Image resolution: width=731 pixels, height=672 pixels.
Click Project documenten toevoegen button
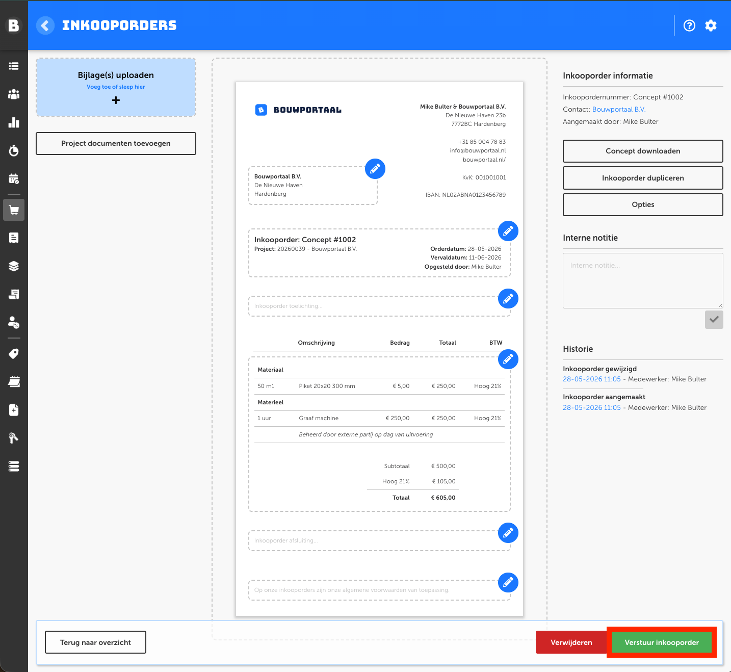[116, 143]
